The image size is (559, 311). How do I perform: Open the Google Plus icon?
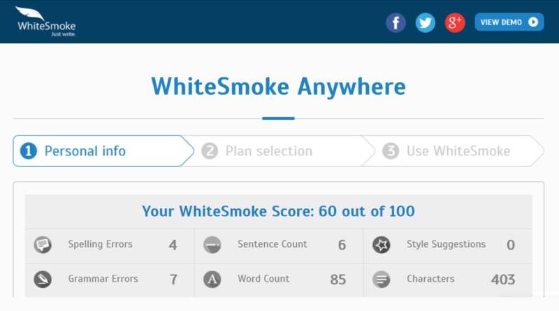pyautogui.click(x=455, y=23)
